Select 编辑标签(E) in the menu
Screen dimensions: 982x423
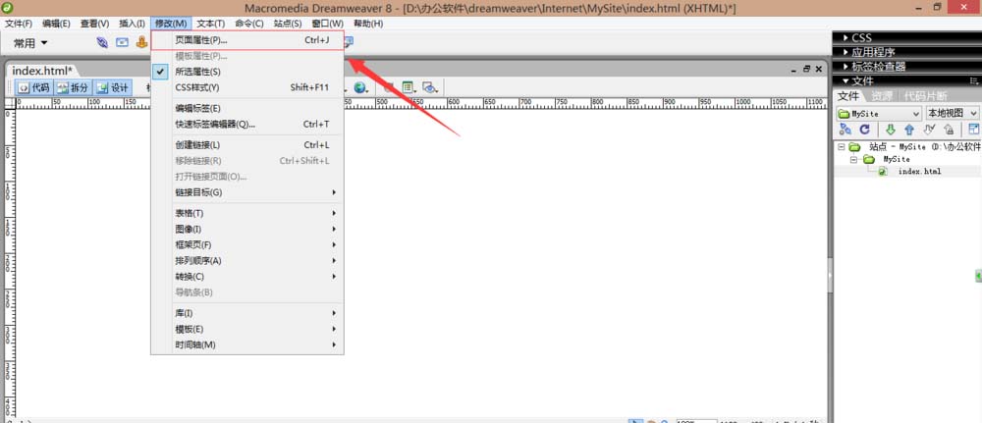click(x=247, y=108)
